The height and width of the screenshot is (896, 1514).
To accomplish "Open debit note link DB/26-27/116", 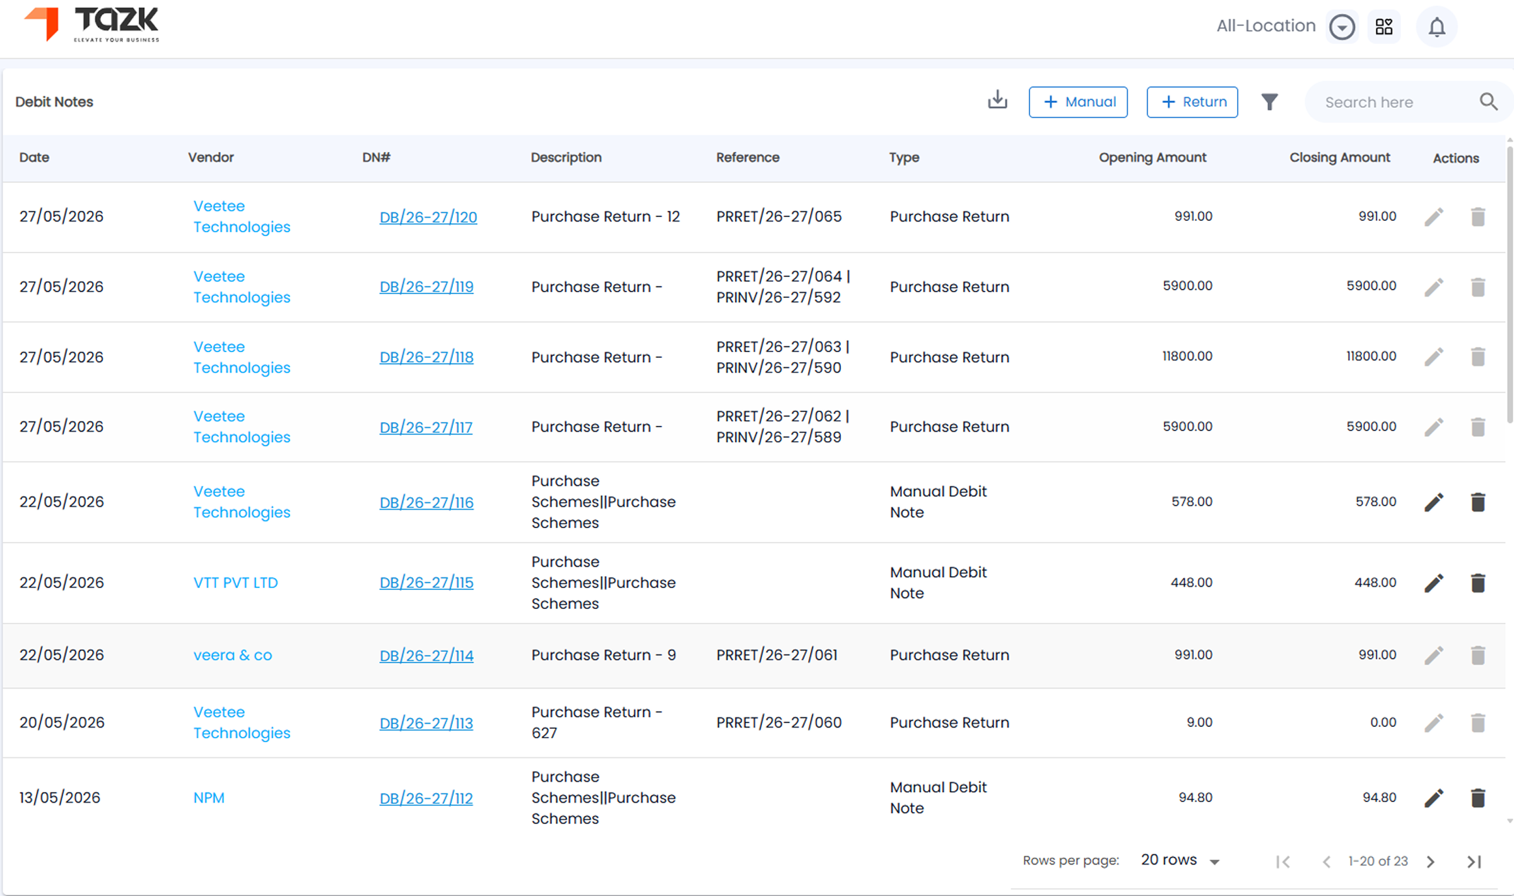I will pos(426,502).
